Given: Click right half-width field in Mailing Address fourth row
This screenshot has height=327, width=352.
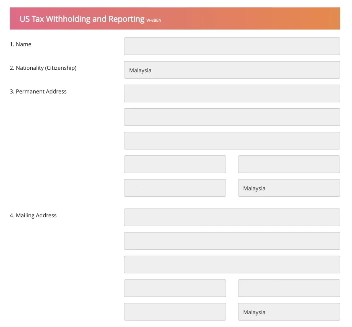Looking at the screenshot, I should point(289,288).
